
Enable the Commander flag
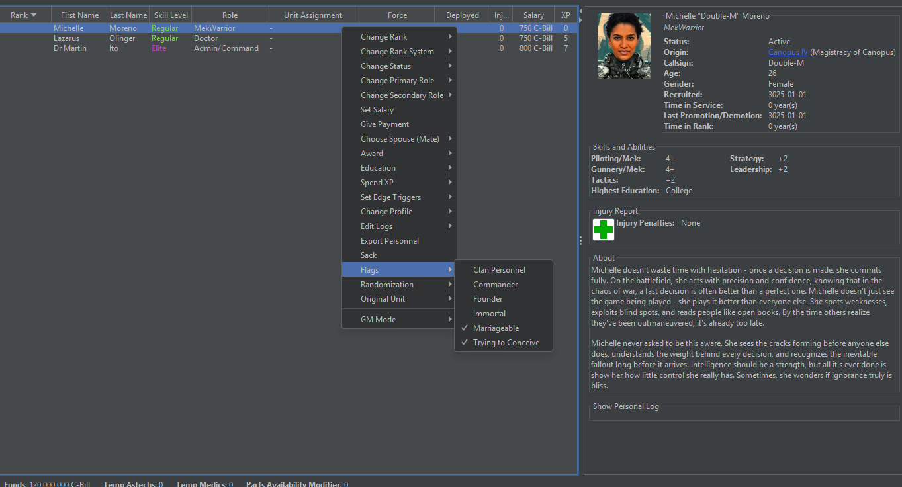click(494, 284)
